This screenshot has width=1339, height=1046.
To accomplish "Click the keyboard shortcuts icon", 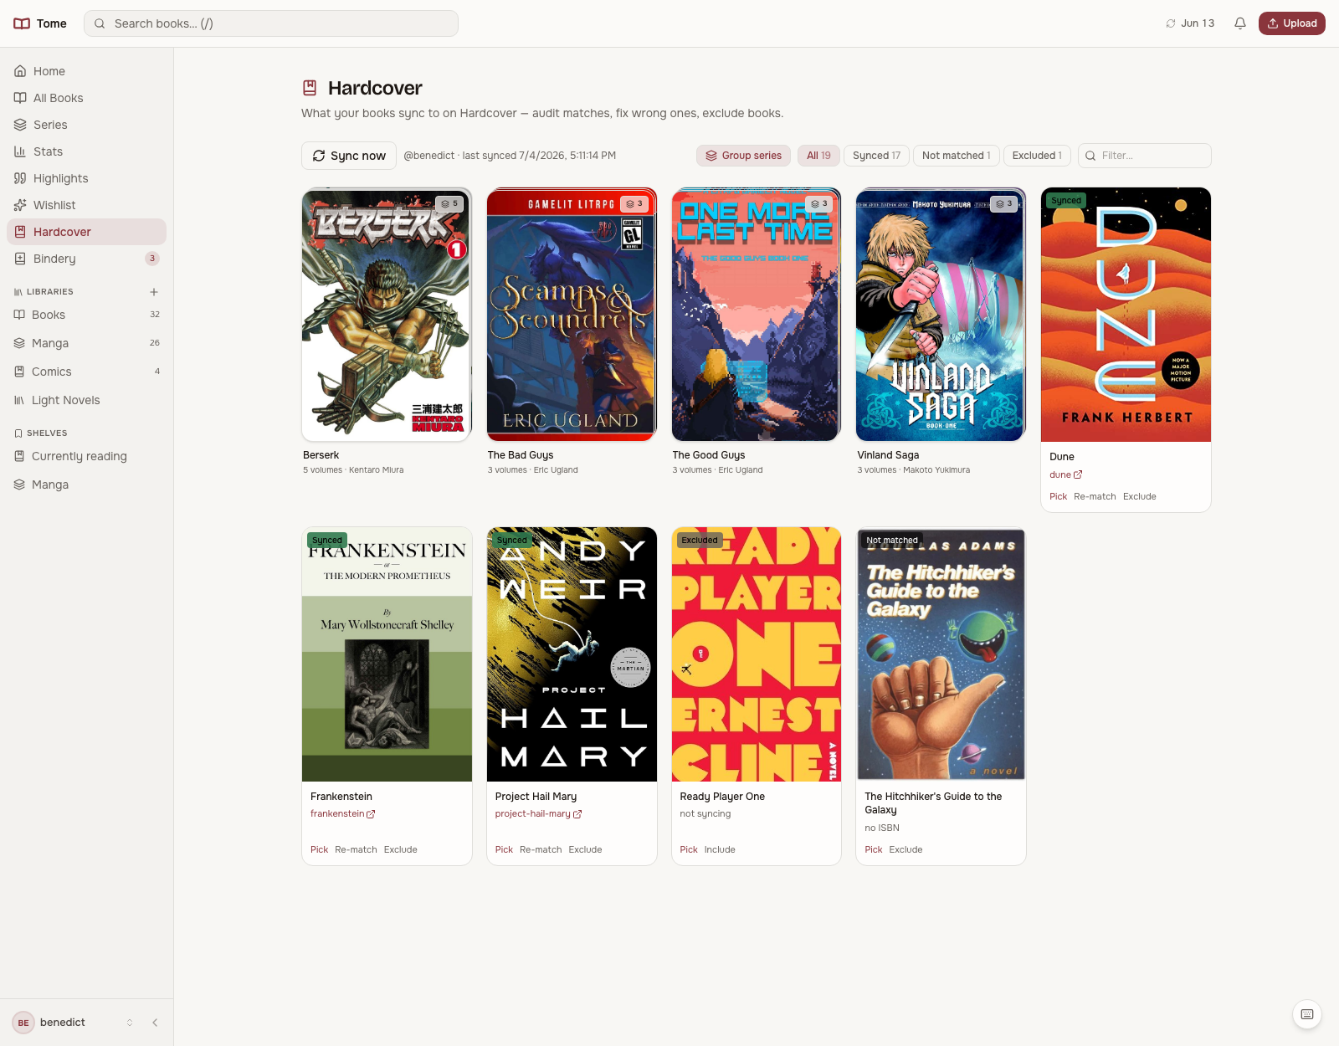I will coord(1307,1014).
